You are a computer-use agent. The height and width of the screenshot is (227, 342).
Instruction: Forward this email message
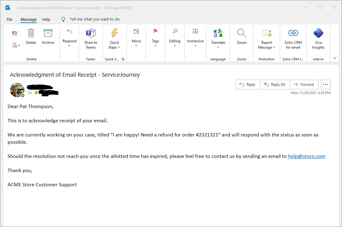click(x=304, y=85)
